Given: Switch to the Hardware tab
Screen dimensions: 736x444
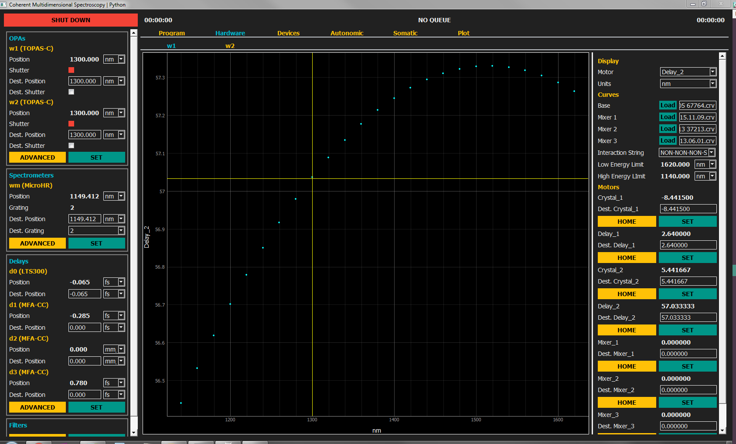Looking at the screenshot, I should tap(230, 33).
